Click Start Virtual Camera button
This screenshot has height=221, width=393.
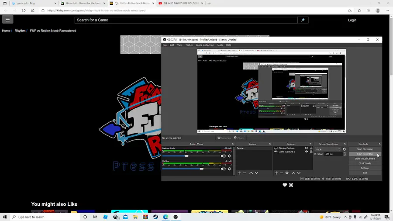tap(365, 159)
